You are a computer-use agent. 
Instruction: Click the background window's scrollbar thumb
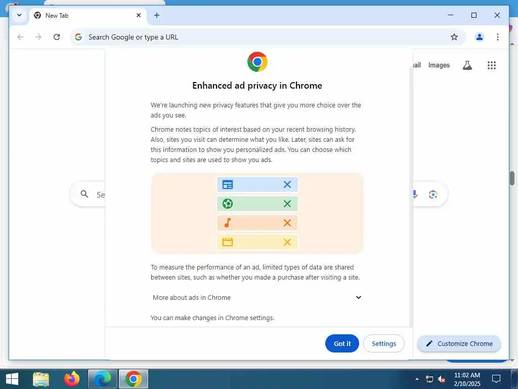point(512,178)
